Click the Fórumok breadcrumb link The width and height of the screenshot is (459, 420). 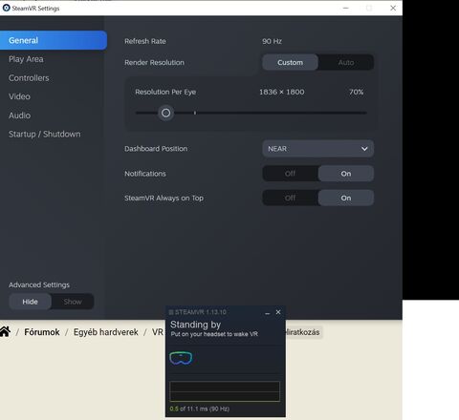[x=42, y=332]
